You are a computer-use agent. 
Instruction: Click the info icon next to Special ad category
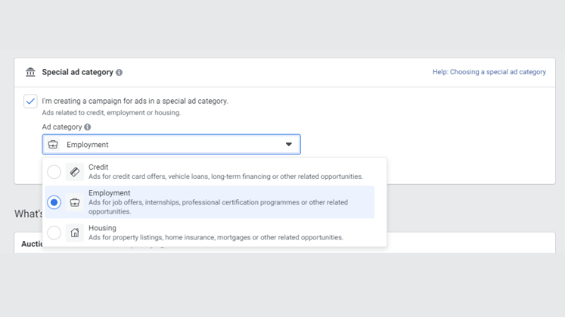(x=119, y=73)
